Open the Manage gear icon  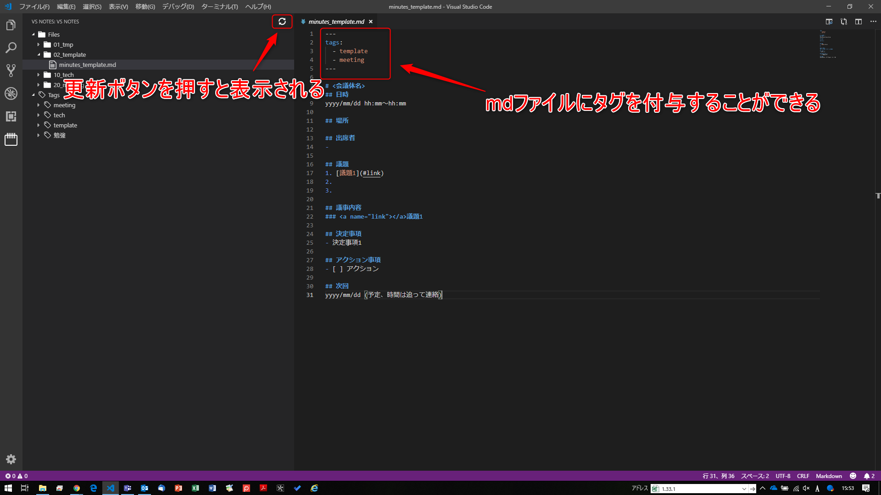pos(11,459)
